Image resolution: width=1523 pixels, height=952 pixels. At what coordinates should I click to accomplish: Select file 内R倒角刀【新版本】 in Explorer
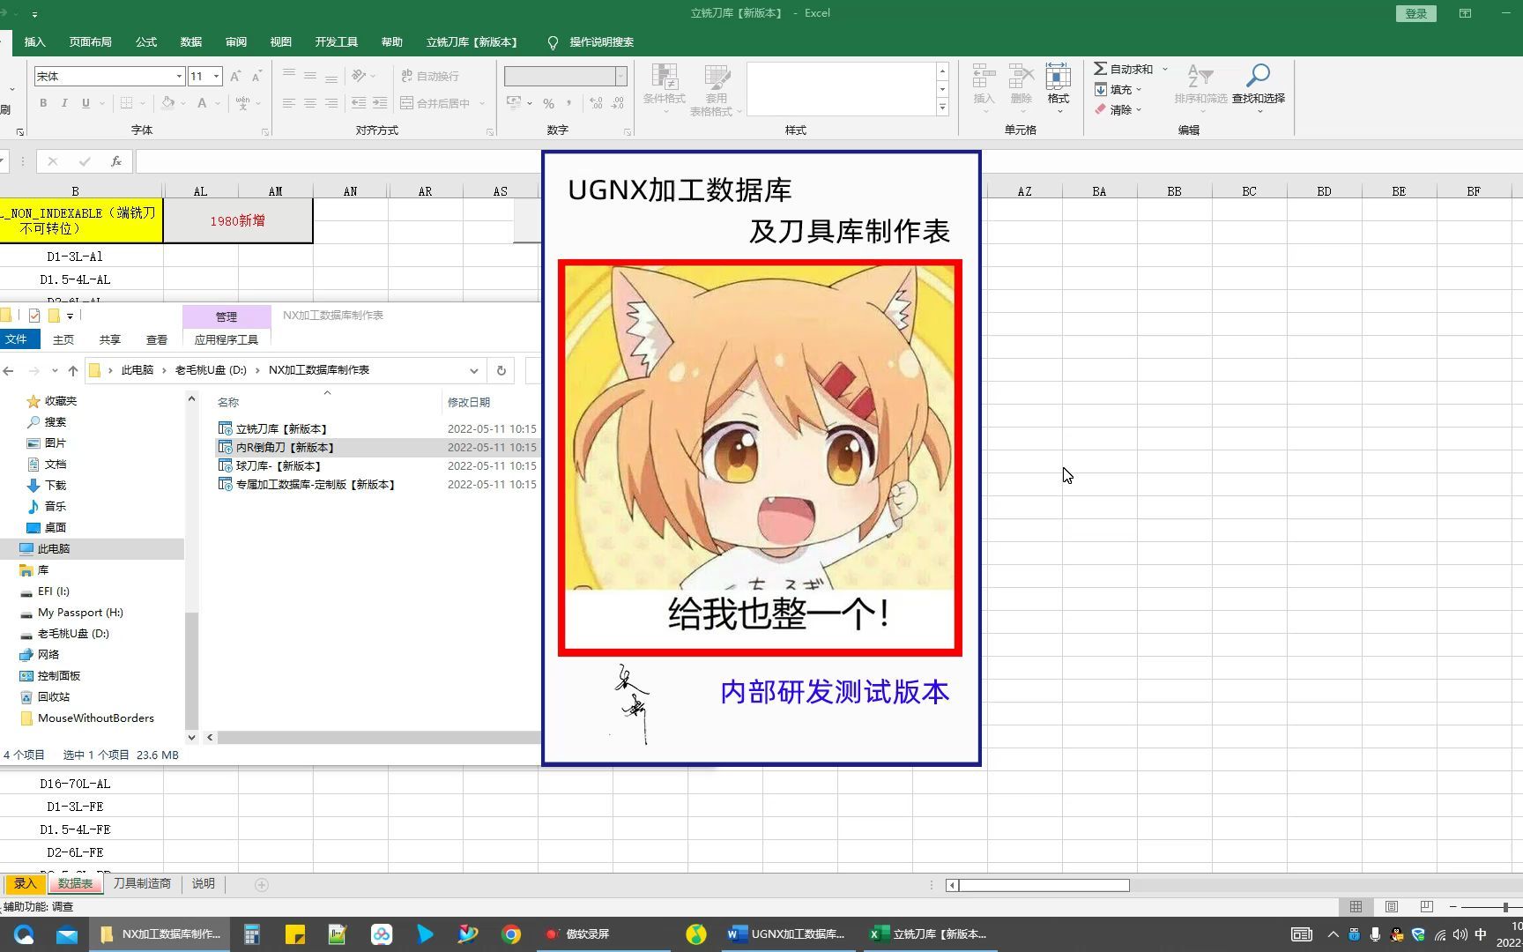285,447
